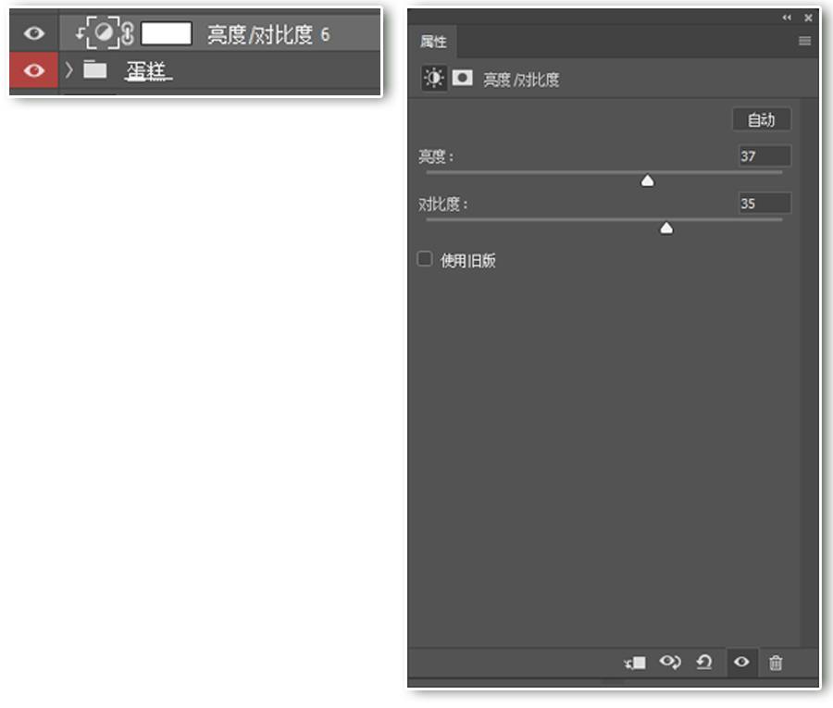Select layer name 亮度/对比度 6
Viewport: 833px width, 708px height.
[x=268, y=34]
